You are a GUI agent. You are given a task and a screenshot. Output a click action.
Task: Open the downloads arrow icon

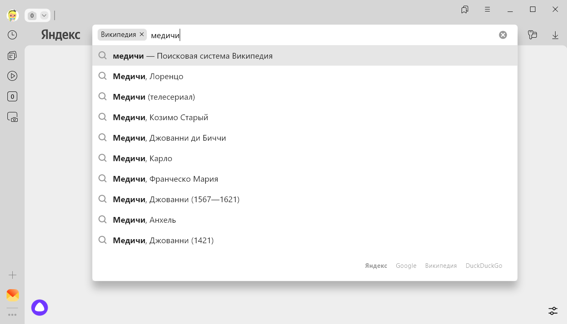point(555,35)
